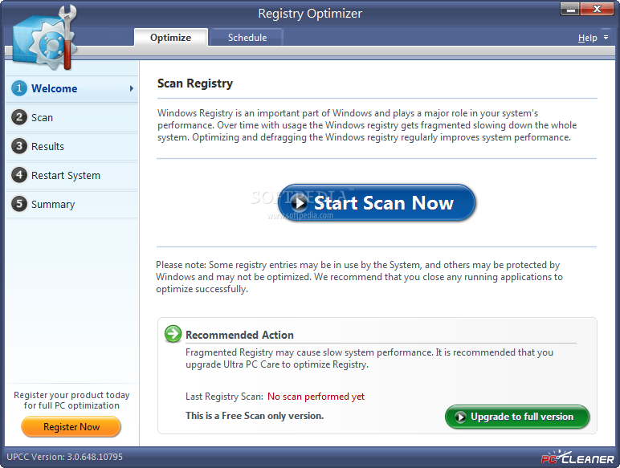Close the Registry Optimizer window
This screenshot has height=468, width=620.
coord(597,9)
